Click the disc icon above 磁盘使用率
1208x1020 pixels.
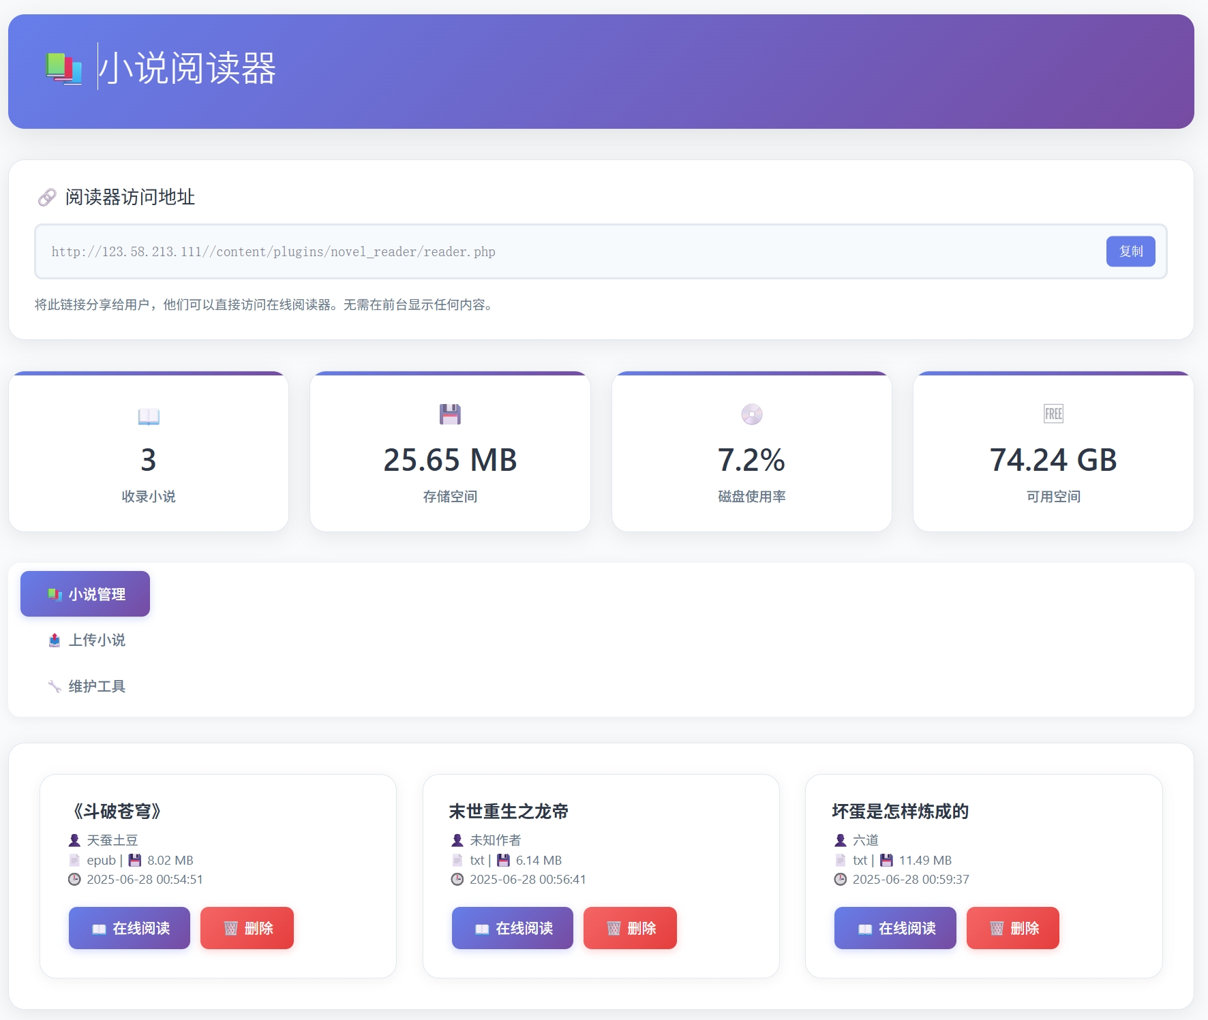pos(751,414)
